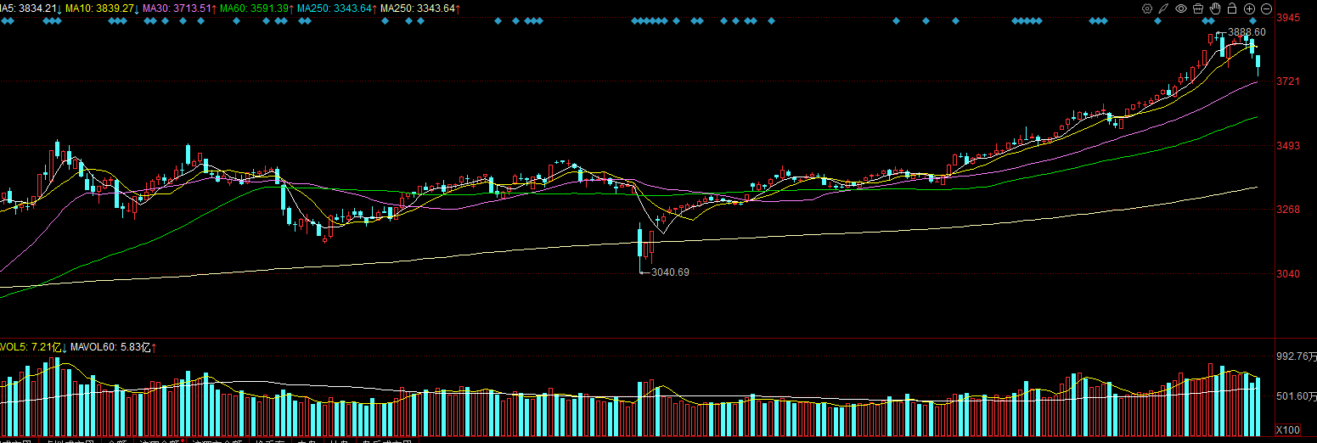Zoom out with the minus circle icon
Screen dimensions: 1317x443
point(1266,8)
